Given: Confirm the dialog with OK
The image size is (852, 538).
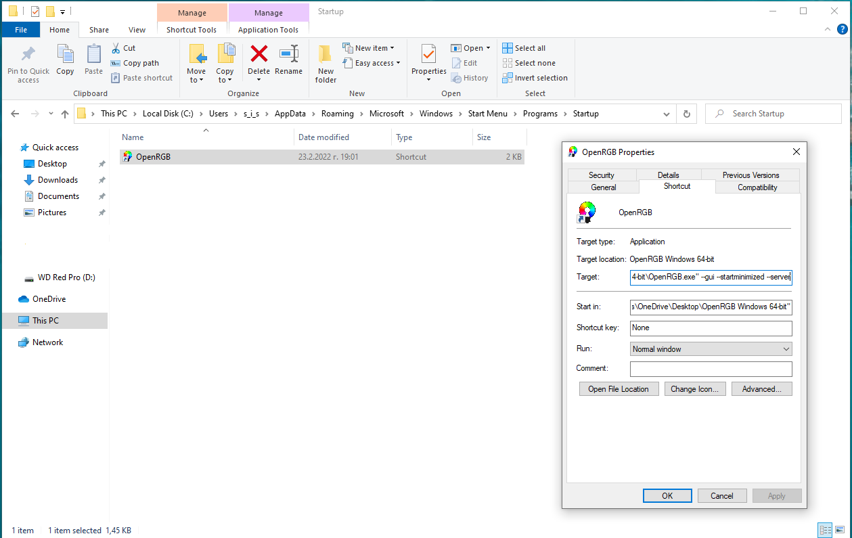Looking at the screenshot, I should [x=667, y=496].
